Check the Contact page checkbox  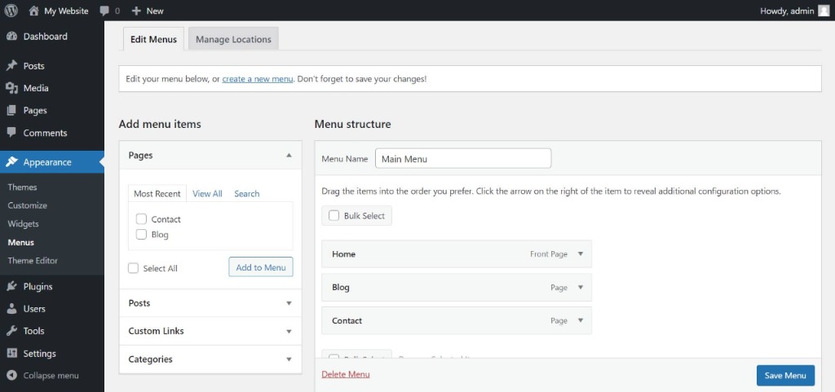[141, 219]
